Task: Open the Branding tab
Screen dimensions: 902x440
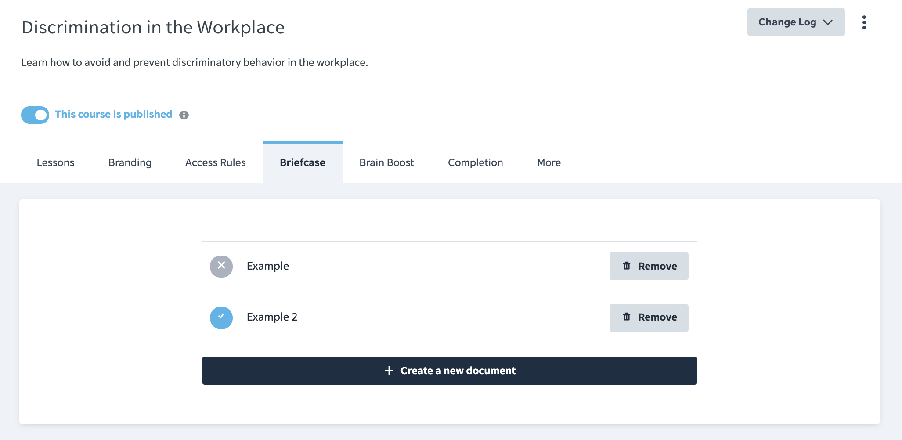Action: pos(130,162)
